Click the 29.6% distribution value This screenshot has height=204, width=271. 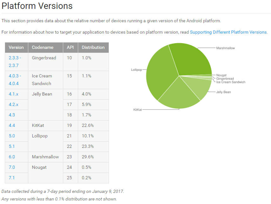[88, 157]
